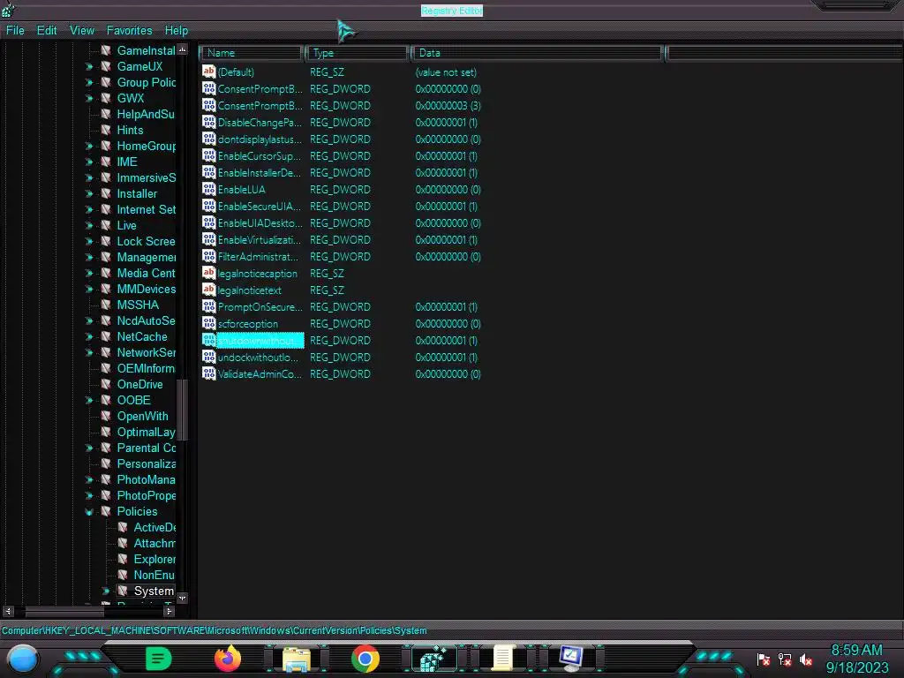Select the (Default) value icon
904x678 pixels.
[x=208, y=72]
